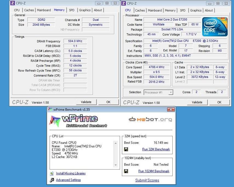This screenshot has width=234, height=187.
Task: Click the Code Name field Wolfdale
Action: pyautogui.click(x=159, y=24)
